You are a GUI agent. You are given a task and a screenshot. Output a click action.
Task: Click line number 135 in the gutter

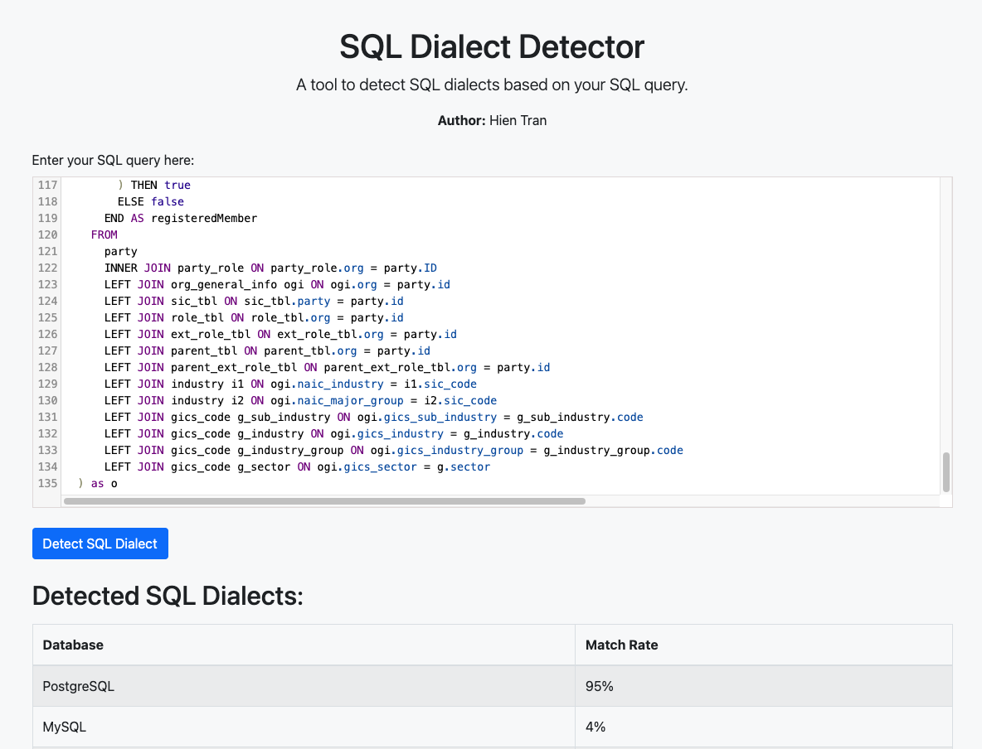46,483
